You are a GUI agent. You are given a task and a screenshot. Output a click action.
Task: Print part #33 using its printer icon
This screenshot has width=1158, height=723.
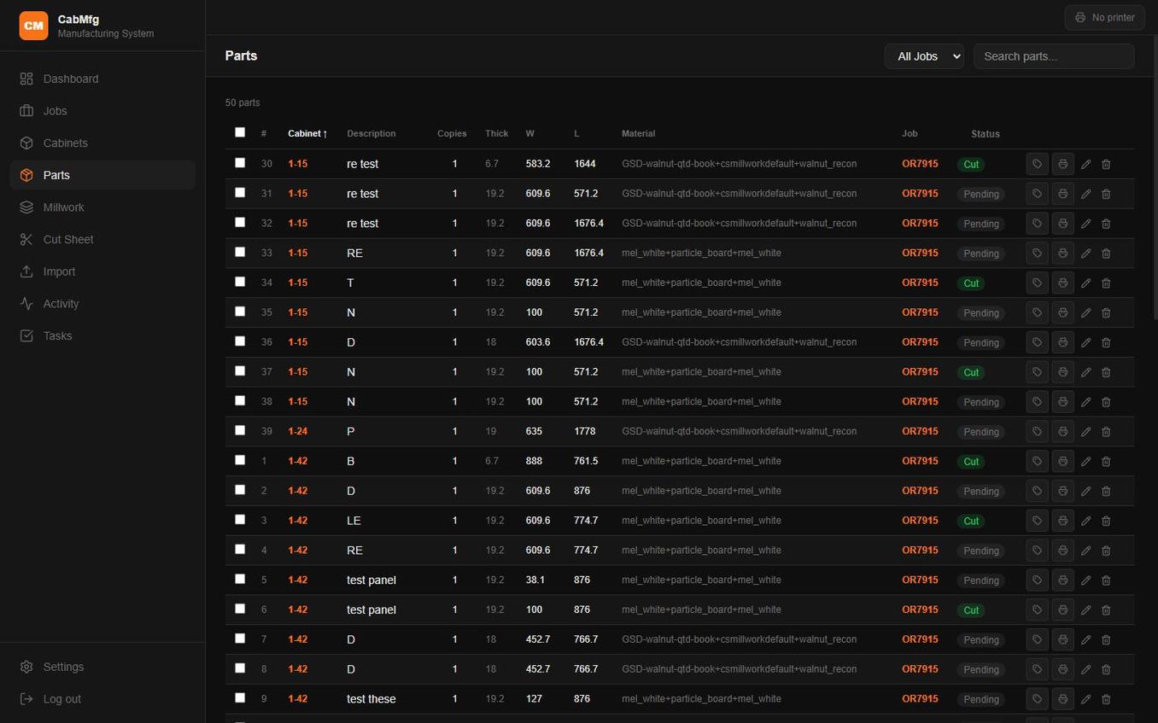1062,254
